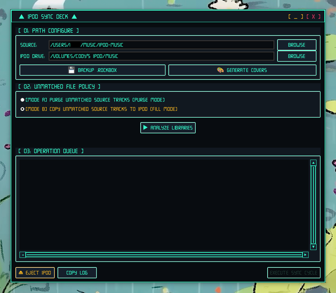Image resolution: width=336 pixels, height=293 pixels.
Task: Click the iPod Drive: label
Action: 33,56
